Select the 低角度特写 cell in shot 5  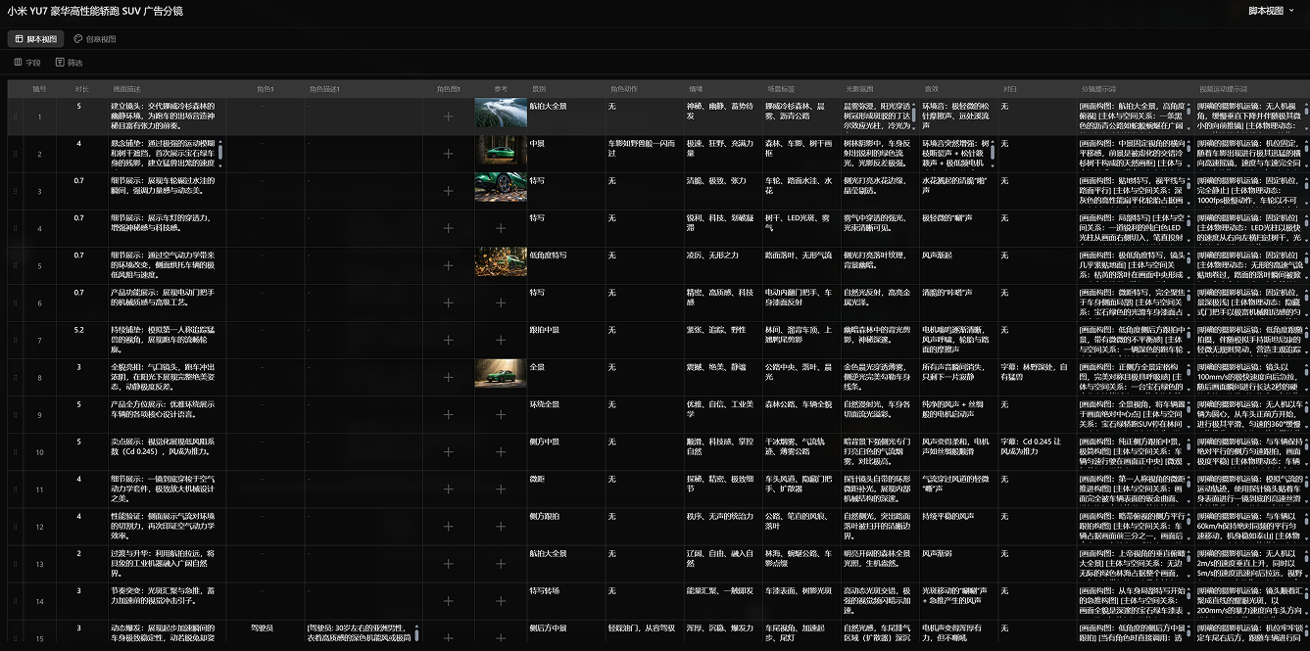(566, 265)
